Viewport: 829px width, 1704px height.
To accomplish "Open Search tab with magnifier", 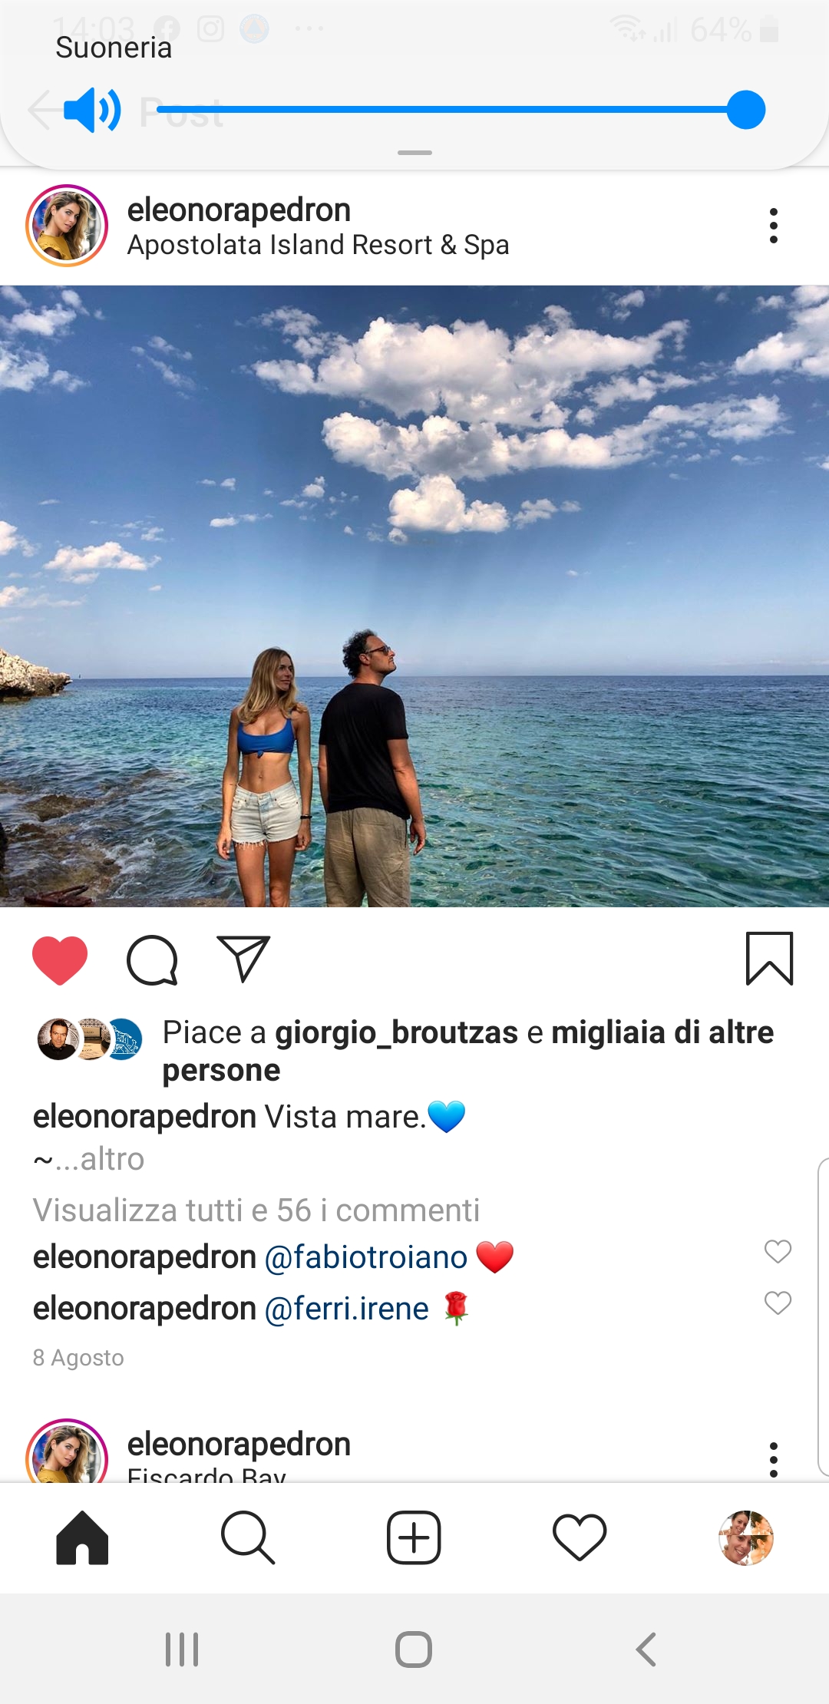I will (247, 1537).
